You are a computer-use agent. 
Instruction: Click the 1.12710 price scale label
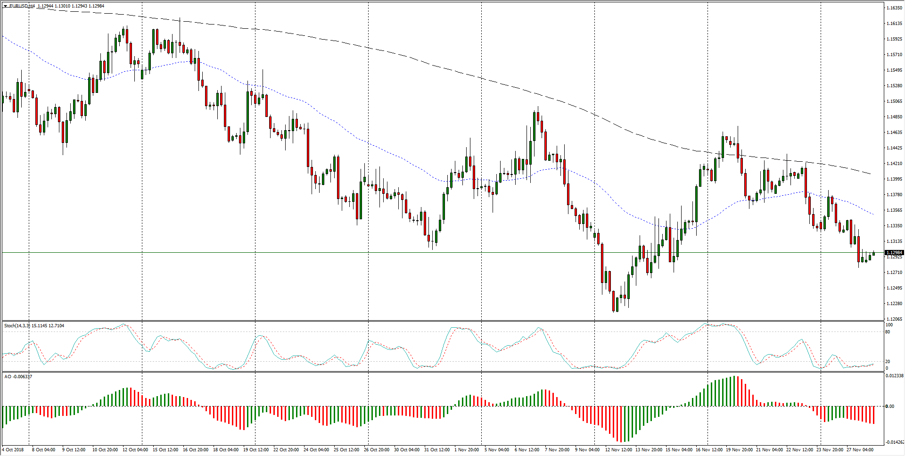[894, 273]
